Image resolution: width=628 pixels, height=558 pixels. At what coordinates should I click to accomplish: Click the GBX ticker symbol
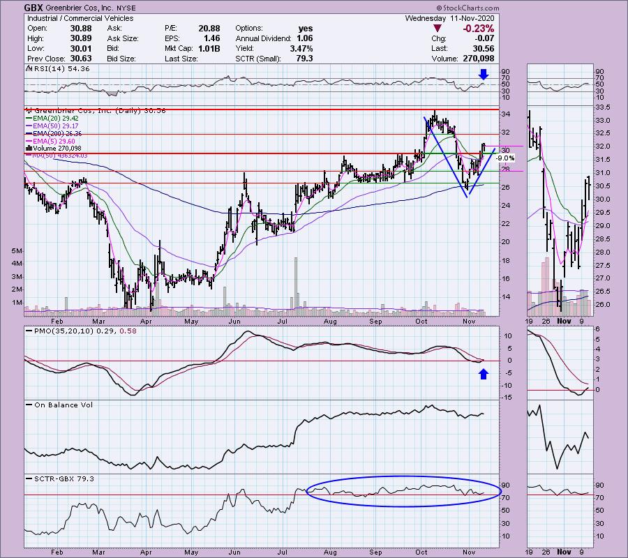point(33,8)
